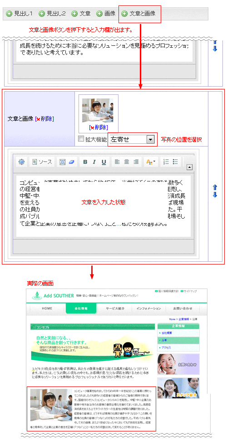Image resolution: width=227 pixels, height=440 pixels.
Task: Toggle underline formatting in editor
Action: click(x=104, y=161)
